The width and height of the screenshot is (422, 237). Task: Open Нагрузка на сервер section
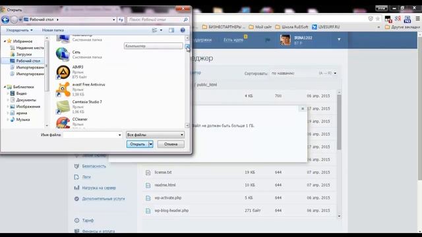click(99, 188)
